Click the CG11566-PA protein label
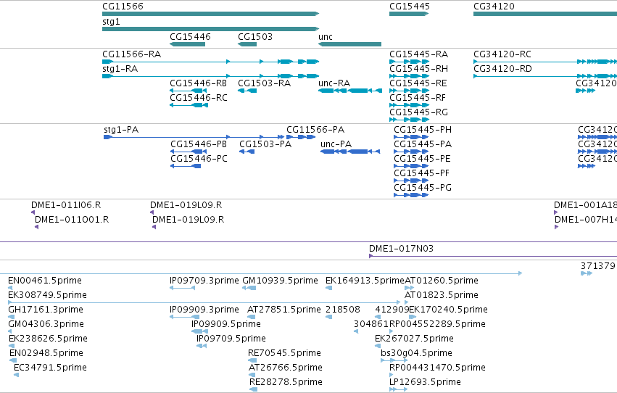This screenshot has width=617, height=393. (315, 129)
